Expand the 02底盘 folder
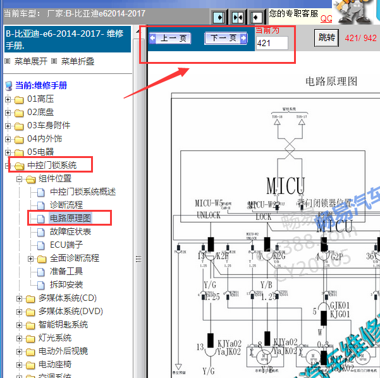380x378 pixels. point(8,113)
